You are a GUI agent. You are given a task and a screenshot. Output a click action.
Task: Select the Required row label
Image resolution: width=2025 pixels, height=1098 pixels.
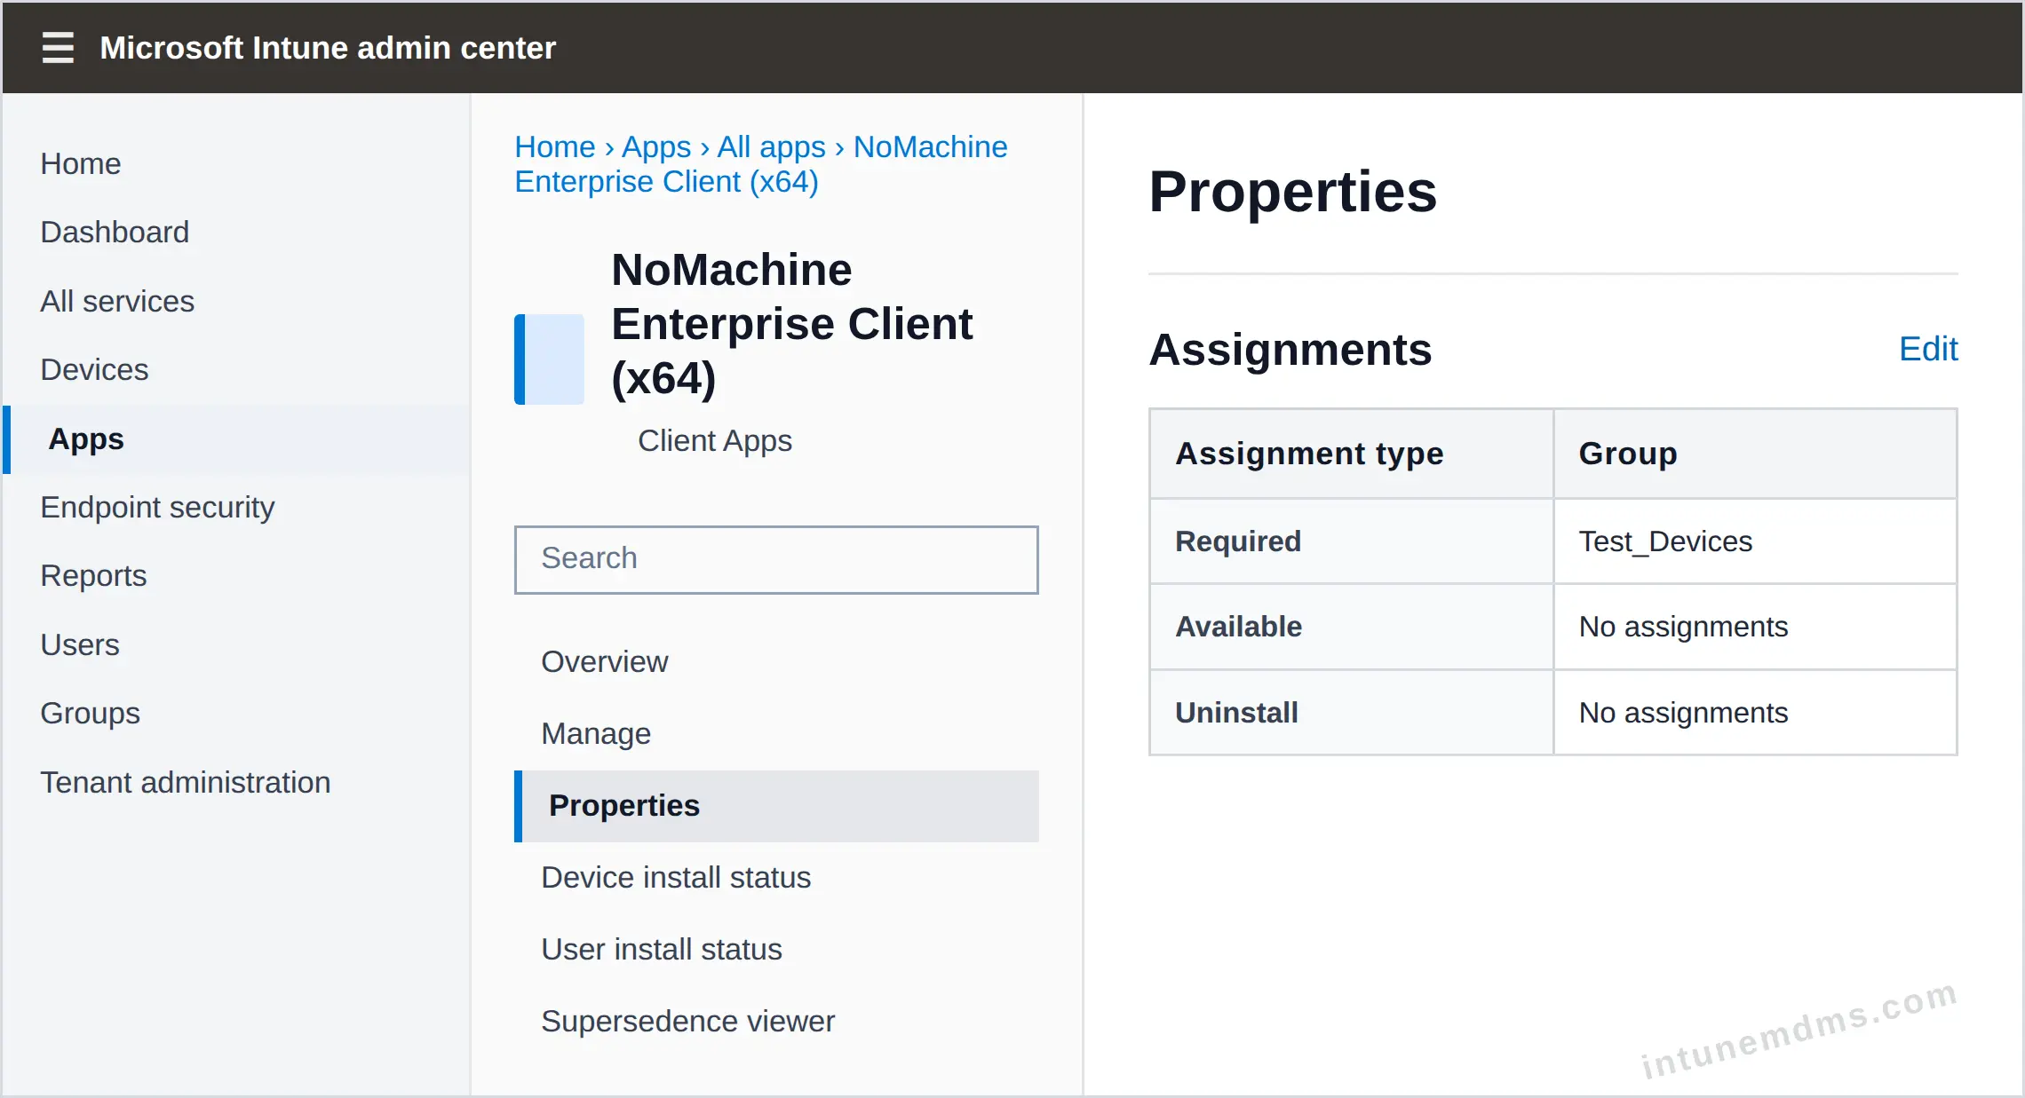(x=1238, y=541)
